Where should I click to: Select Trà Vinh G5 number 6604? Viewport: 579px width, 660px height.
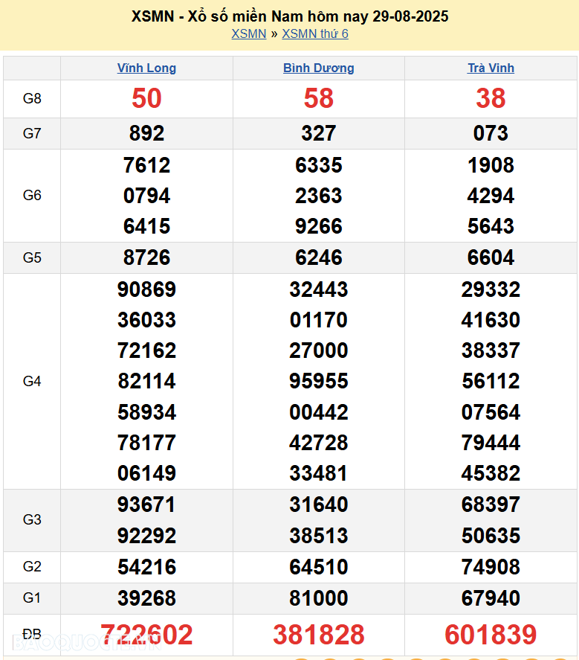[491, 258]
